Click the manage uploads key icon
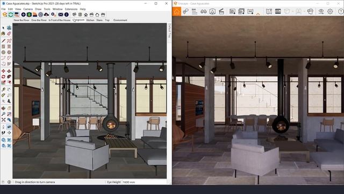The height and width of the screenshot is (194, 344). 53,15
